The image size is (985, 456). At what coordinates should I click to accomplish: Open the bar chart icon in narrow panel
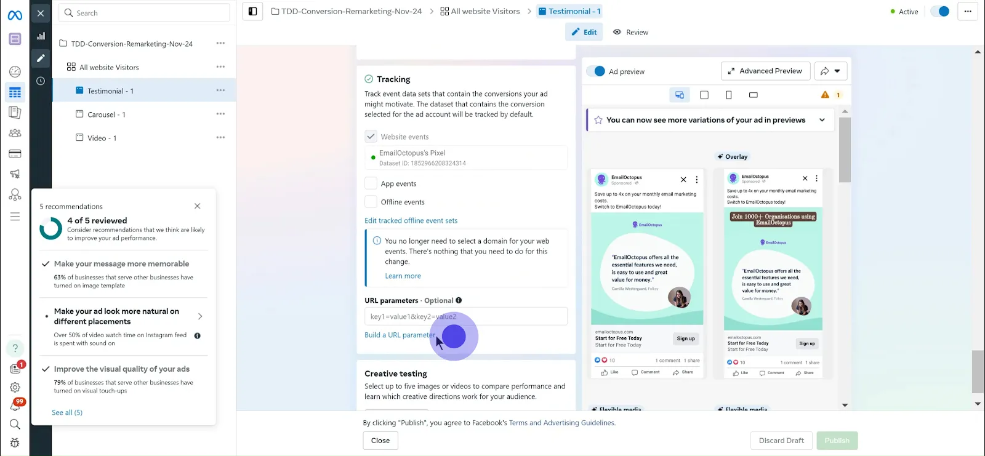point(41,36)
